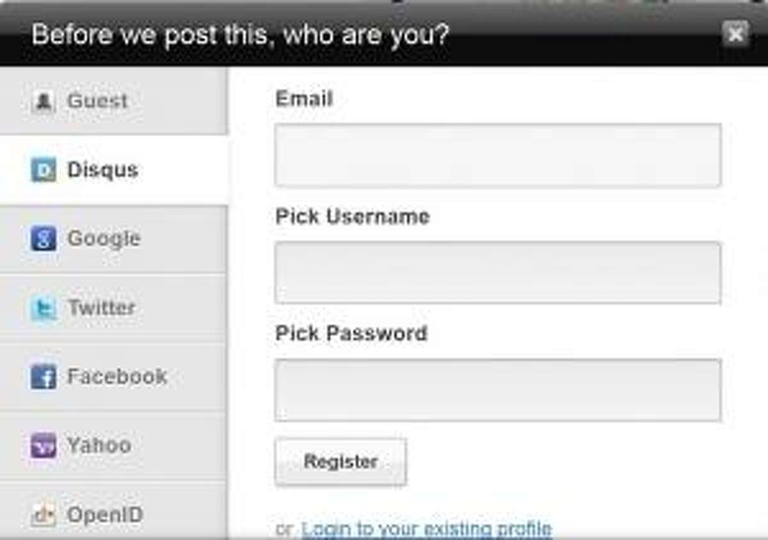Image resolution: width=768 pixels, height=540 pixels.
Task: Select the Facebook login tab label
Action: (117, 376)
